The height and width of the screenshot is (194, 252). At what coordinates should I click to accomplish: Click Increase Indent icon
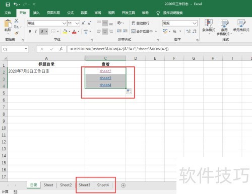(125, 31)
